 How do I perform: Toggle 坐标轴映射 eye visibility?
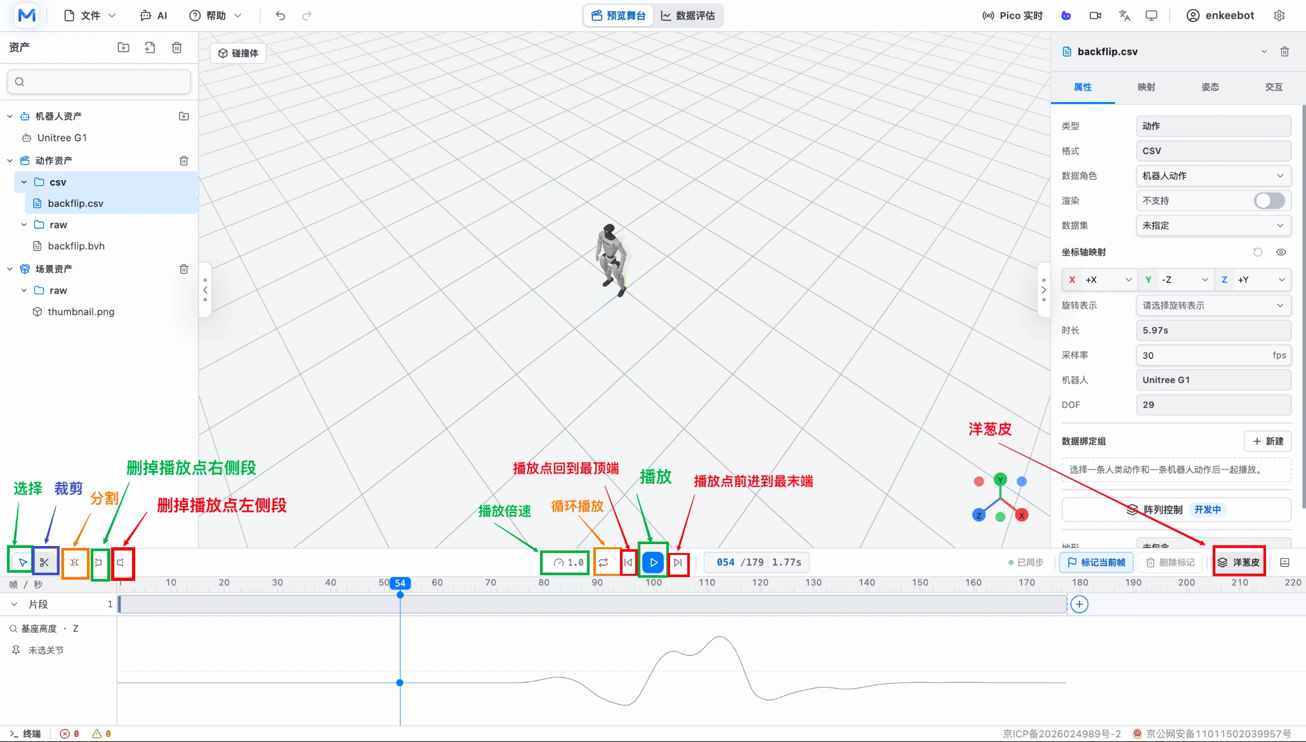[1281, 252]
